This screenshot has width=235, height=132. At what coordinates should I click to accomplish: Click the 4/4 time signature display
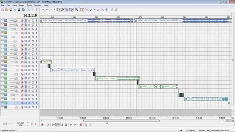pyautogui.click(x=28, y=124)
